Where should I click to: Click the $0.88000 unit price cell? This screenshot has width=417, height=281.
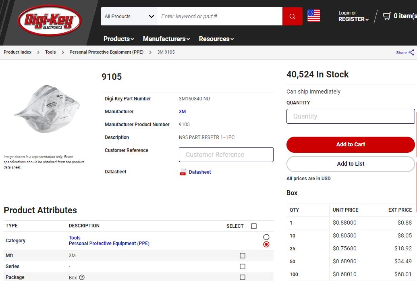344,223
